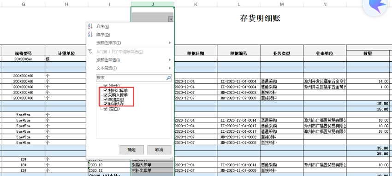Uncheck the 材料出库单 checkbox

tap(105, 90)
